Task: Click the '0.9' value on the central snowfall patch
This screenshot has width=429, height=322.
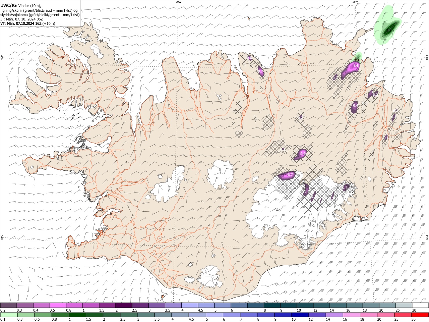Action: pos(303,153)
